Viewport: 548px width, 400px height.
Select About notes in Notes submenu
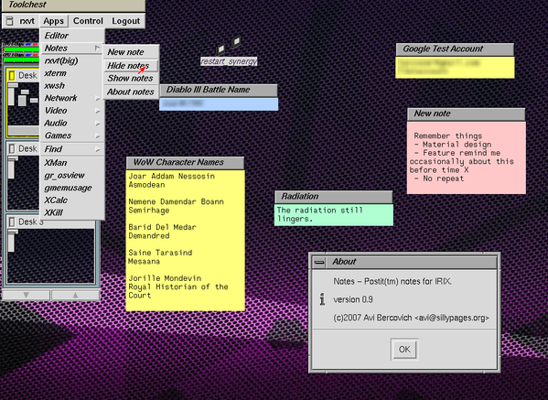tap(131, 92)
